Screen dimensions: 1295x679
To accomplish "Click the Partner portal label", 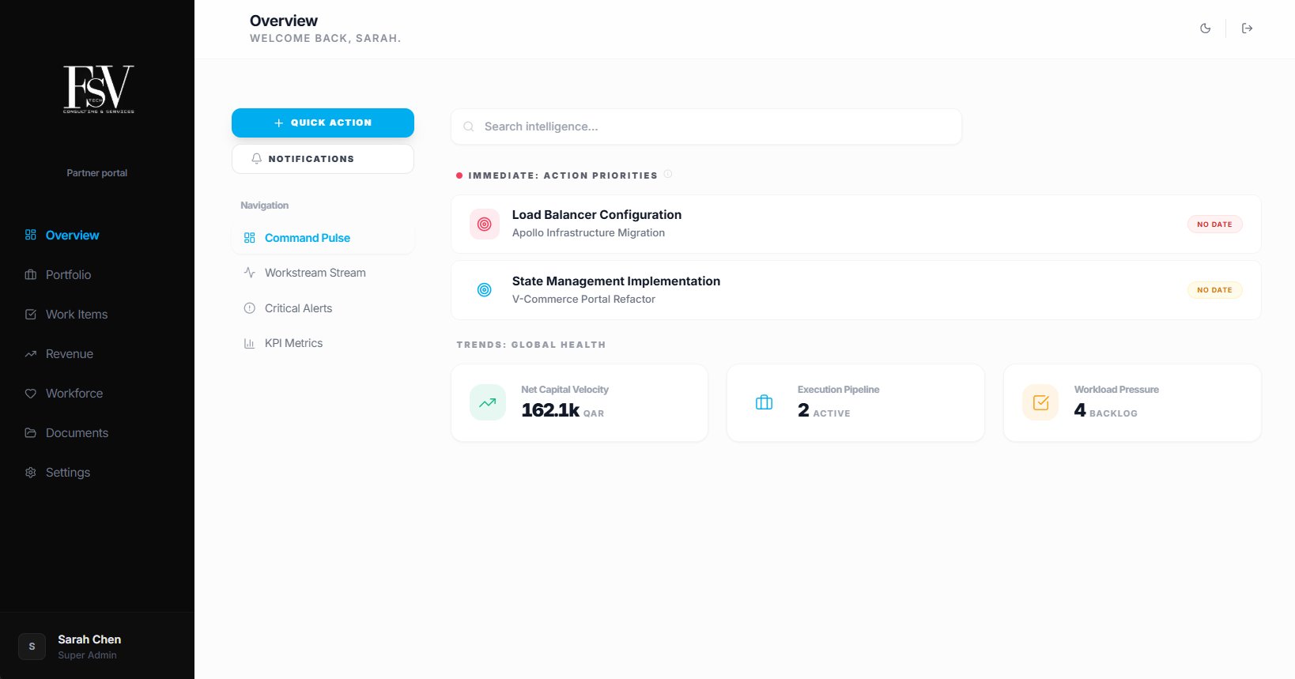I will coord(96,173).
